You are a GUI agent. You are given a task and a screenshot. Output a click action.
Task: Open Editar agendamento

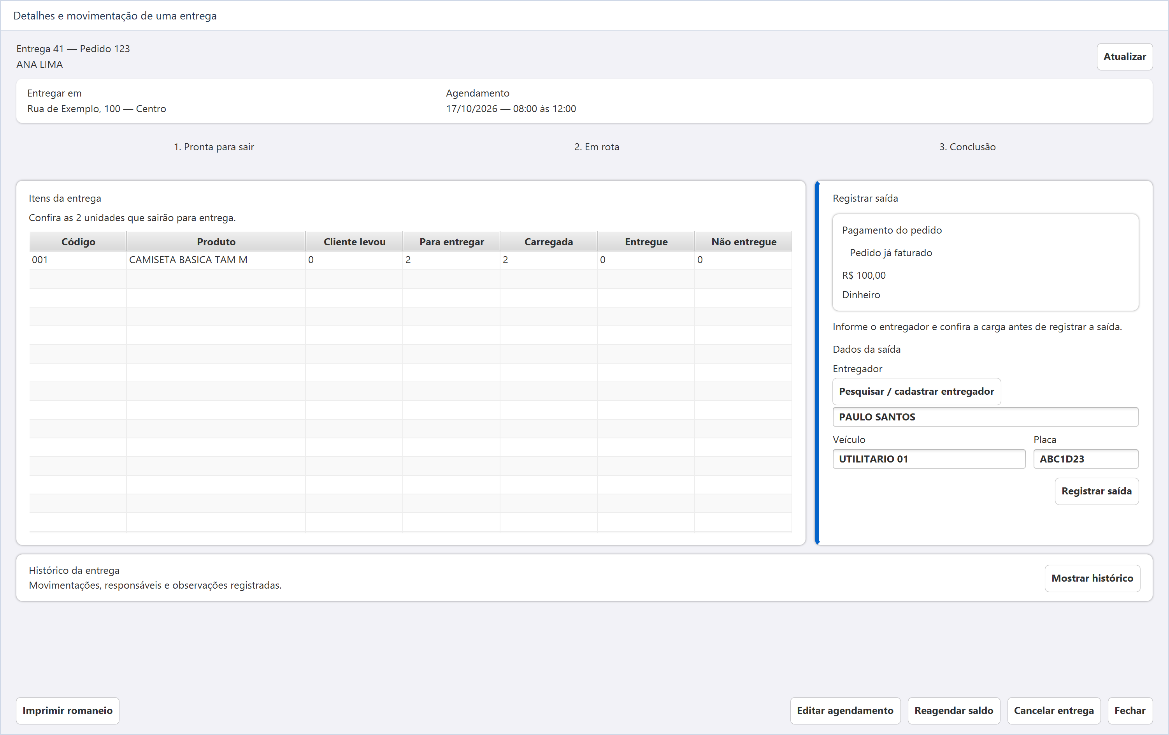(845, 711)
